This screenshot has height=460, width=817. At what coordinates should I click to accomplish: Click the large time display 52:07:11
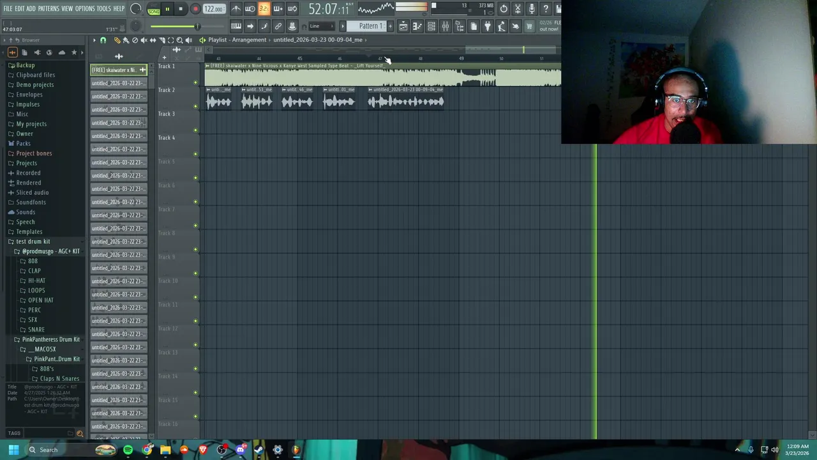[329, 9]
